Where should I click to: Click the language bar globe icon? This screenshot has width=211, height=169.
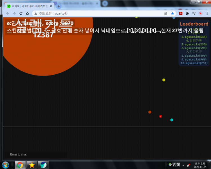pos(170,164)
